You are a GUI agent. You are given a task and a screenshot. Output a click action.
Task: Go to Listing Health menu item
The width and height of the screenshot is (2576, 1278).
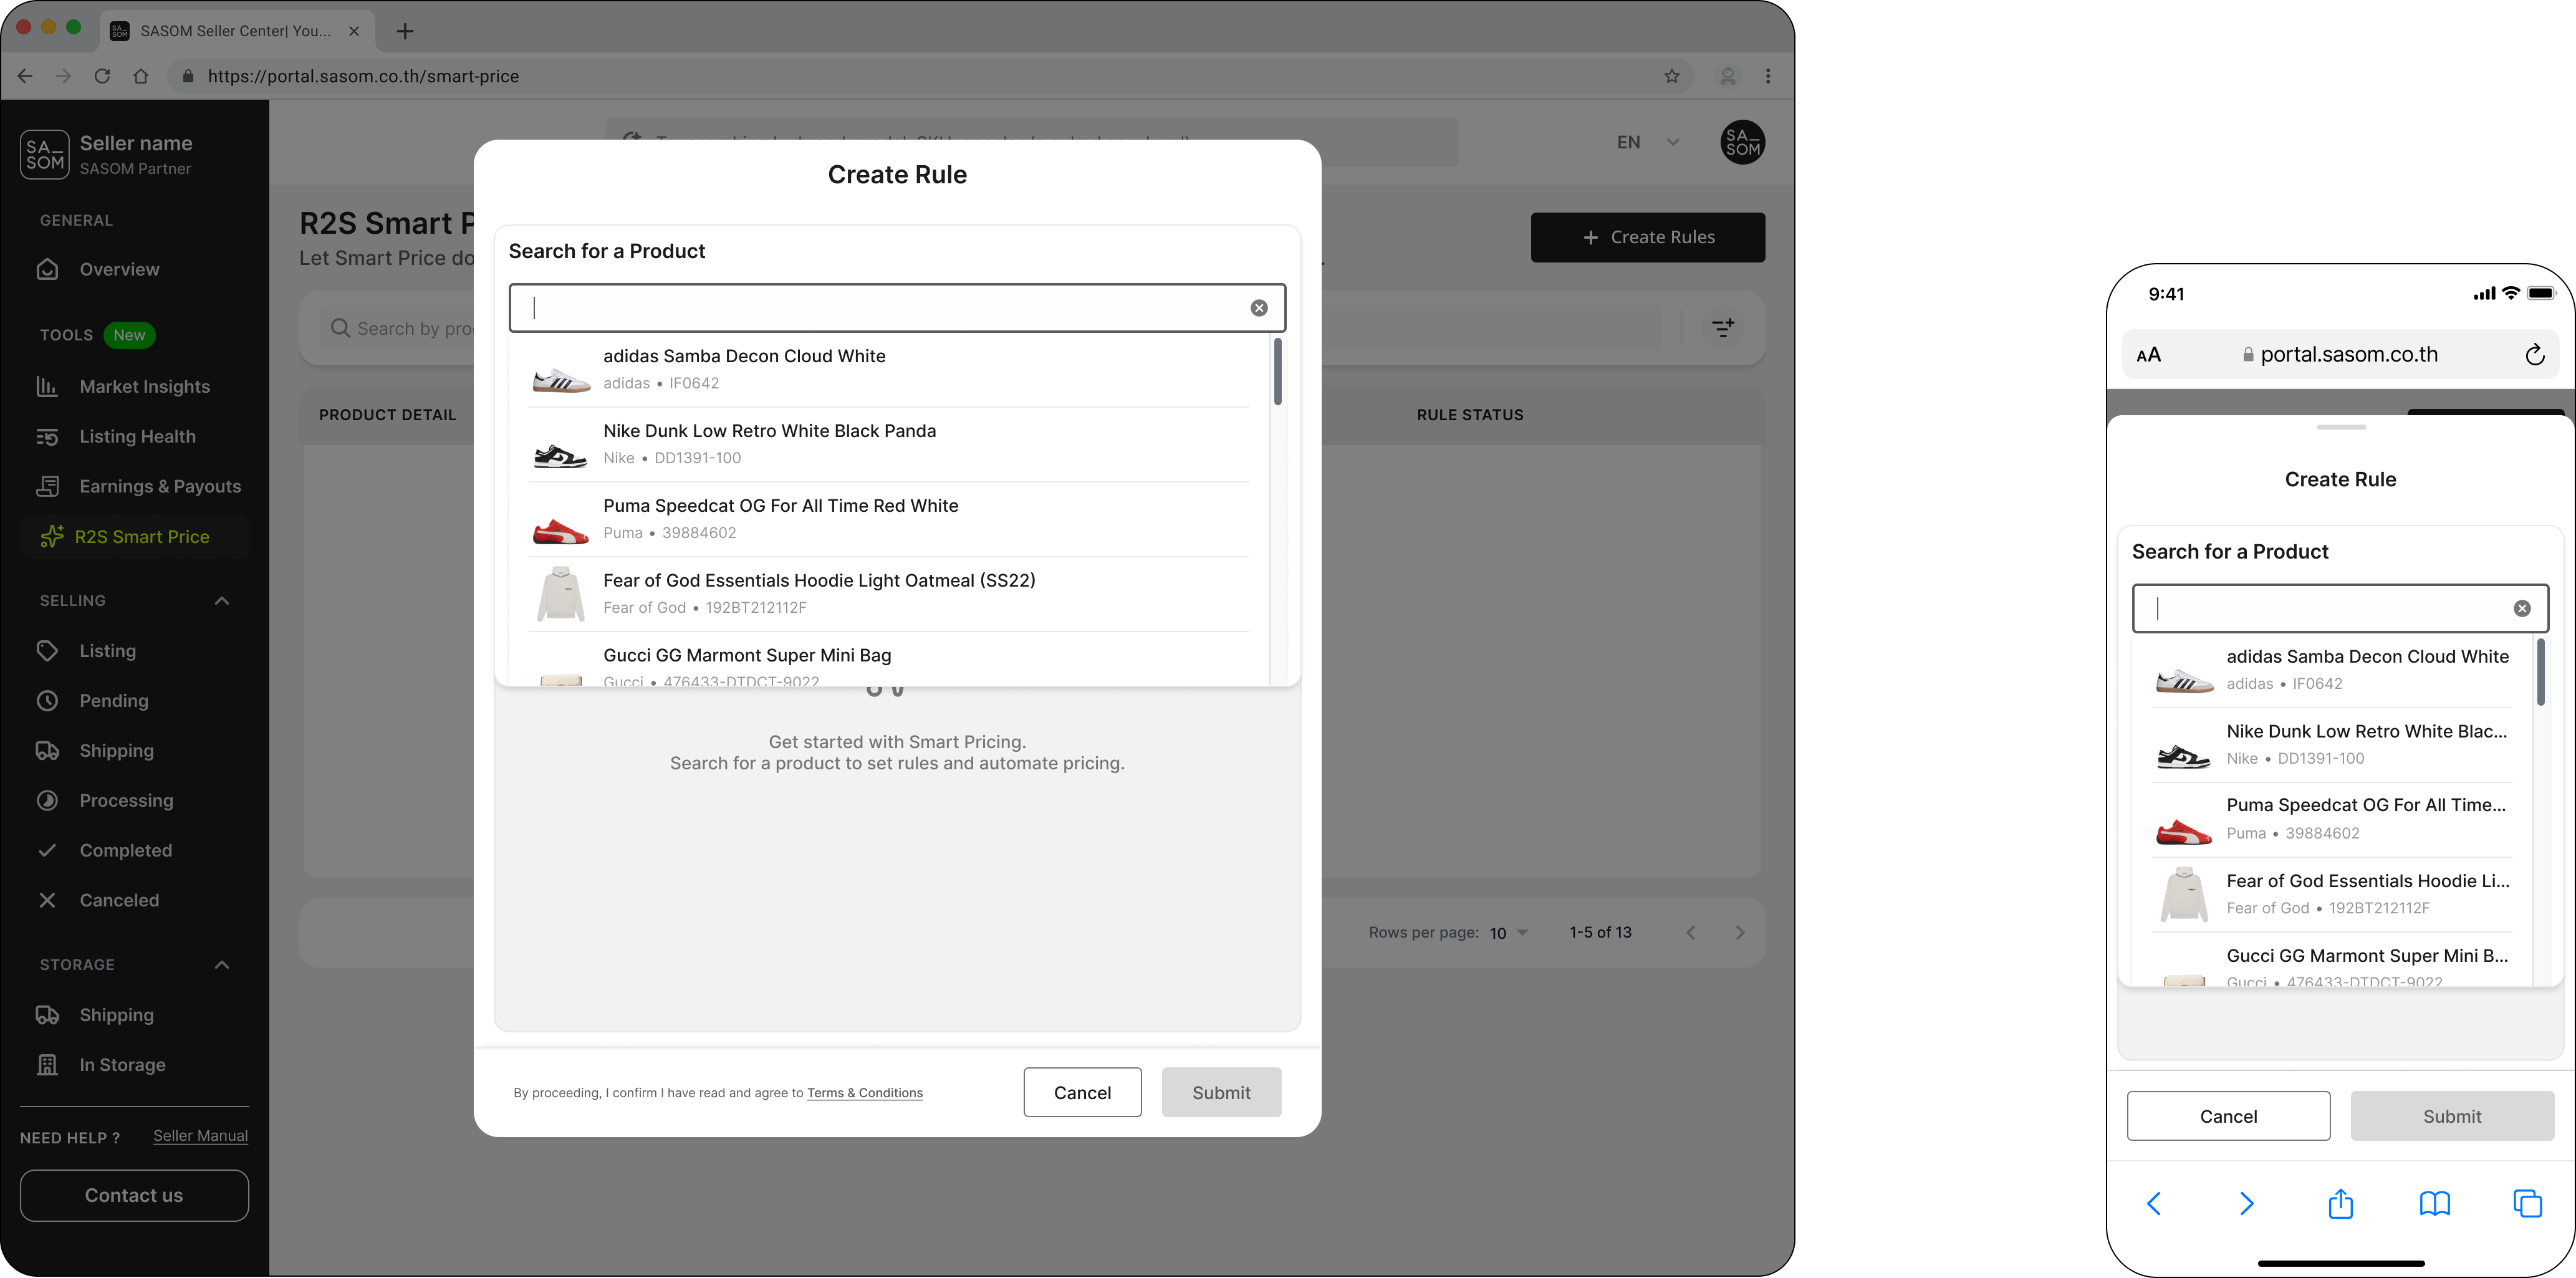tap(137, 437)
